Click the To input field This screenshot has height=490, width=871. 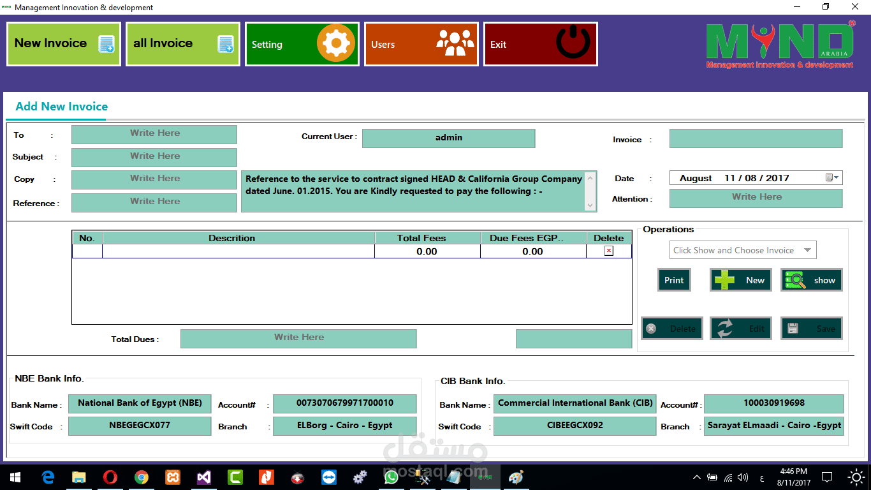click(x=154, y=134)
